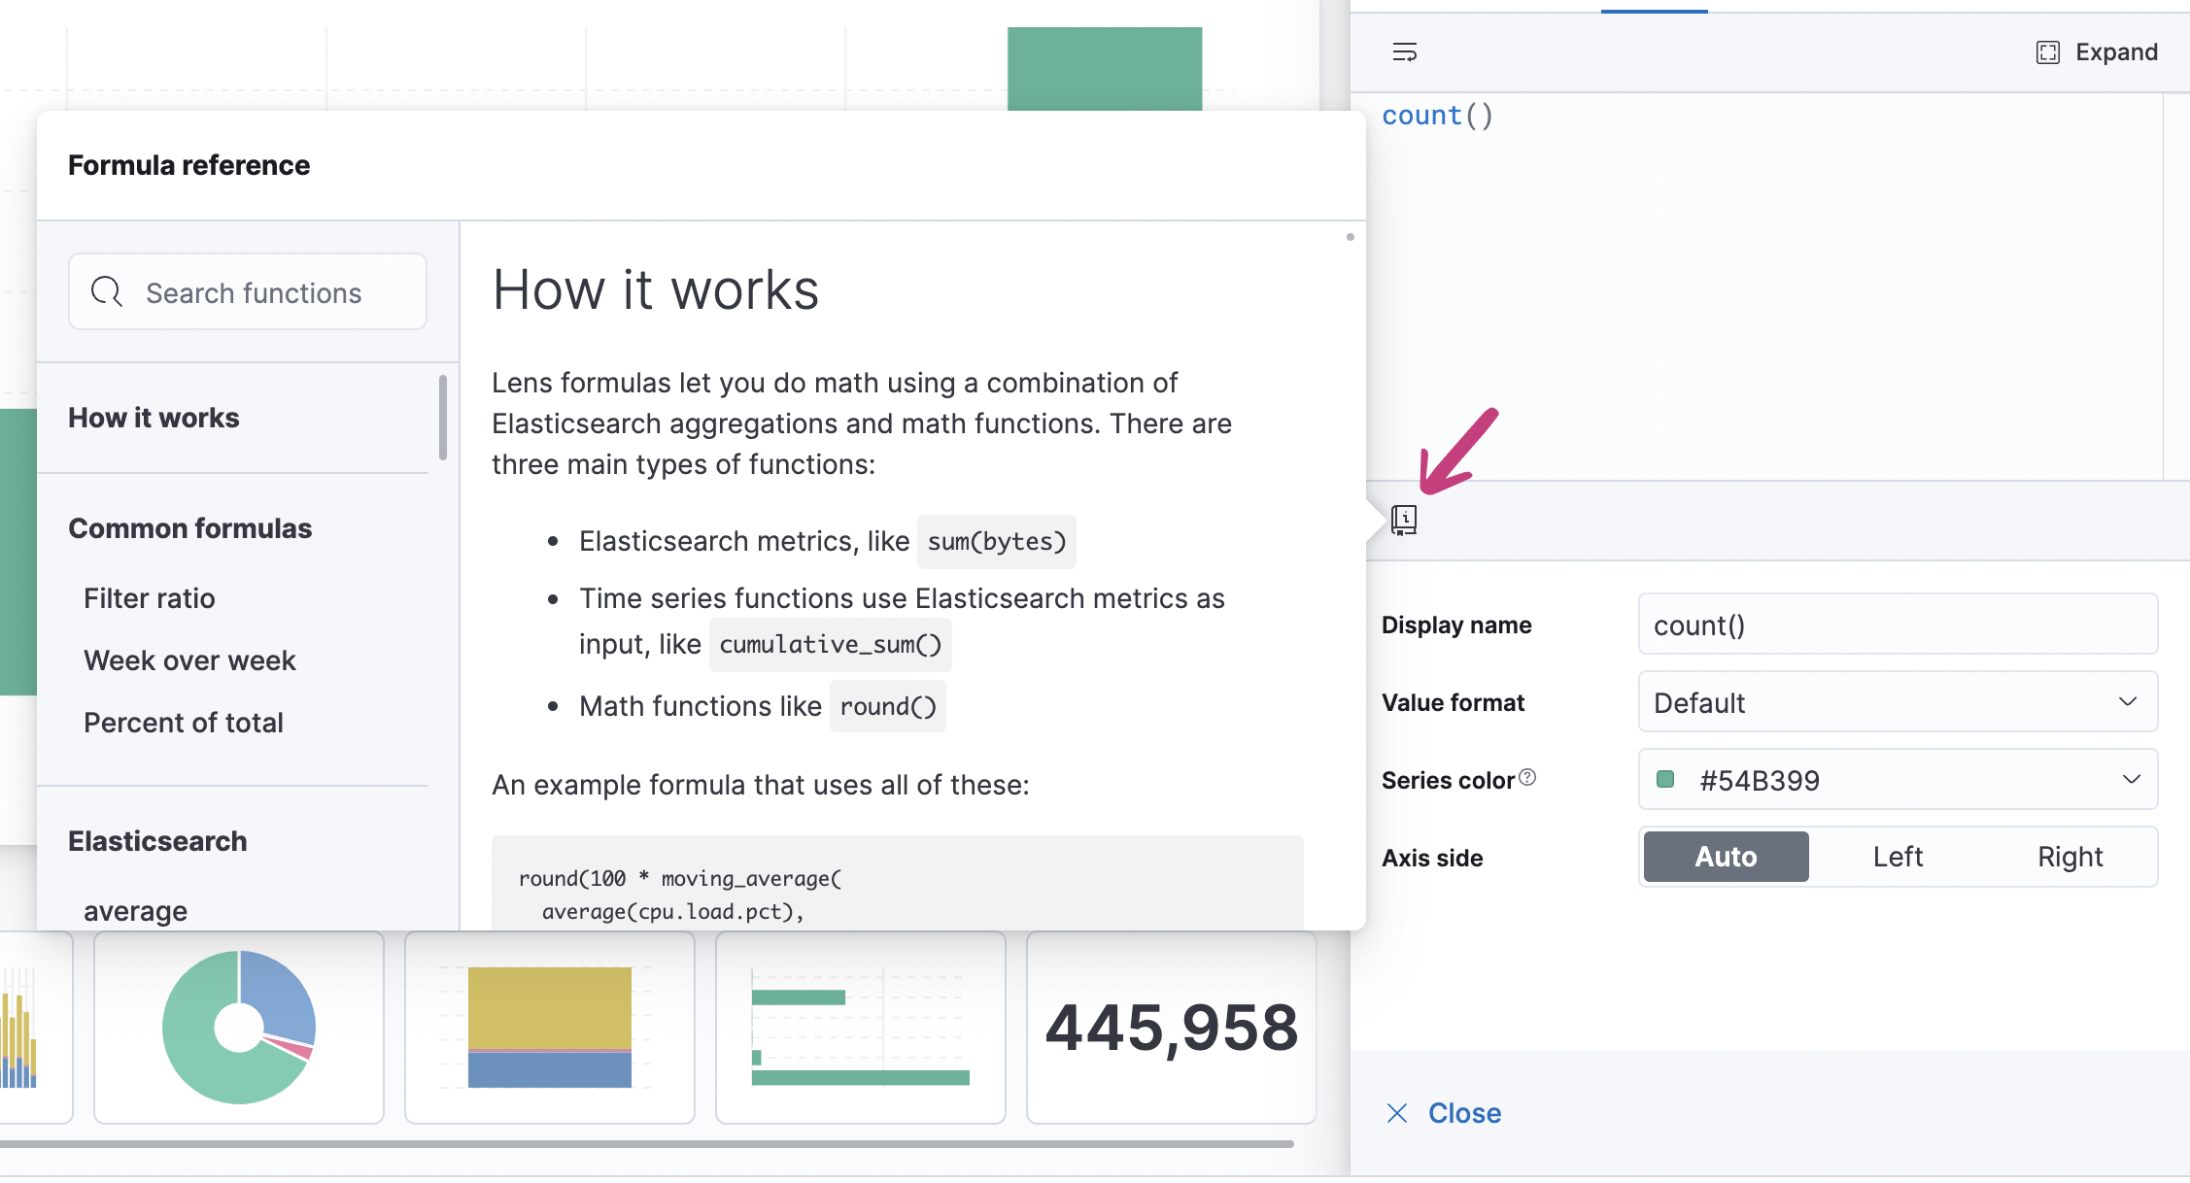Screen dimensions: 2190x1183
Task: Click the Series color help question icon
Action: 1527,778
